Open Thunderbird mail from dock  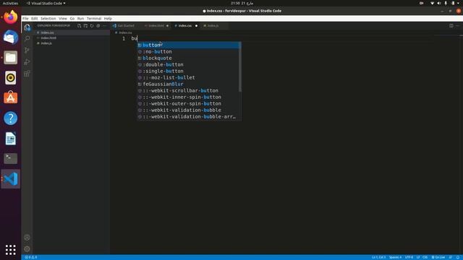[x=11, y=37]
